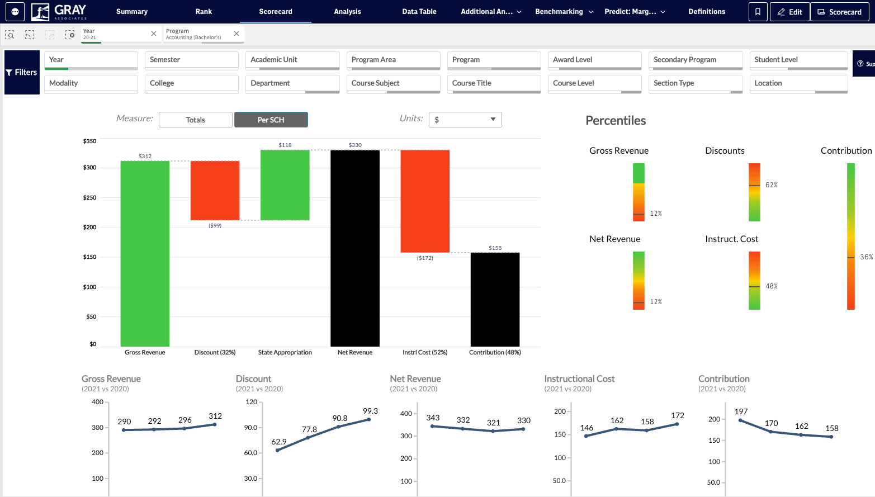The width and height of the screenshot is (875, 497).
Task: Open the College filter
Action: (x=192, y=84)
